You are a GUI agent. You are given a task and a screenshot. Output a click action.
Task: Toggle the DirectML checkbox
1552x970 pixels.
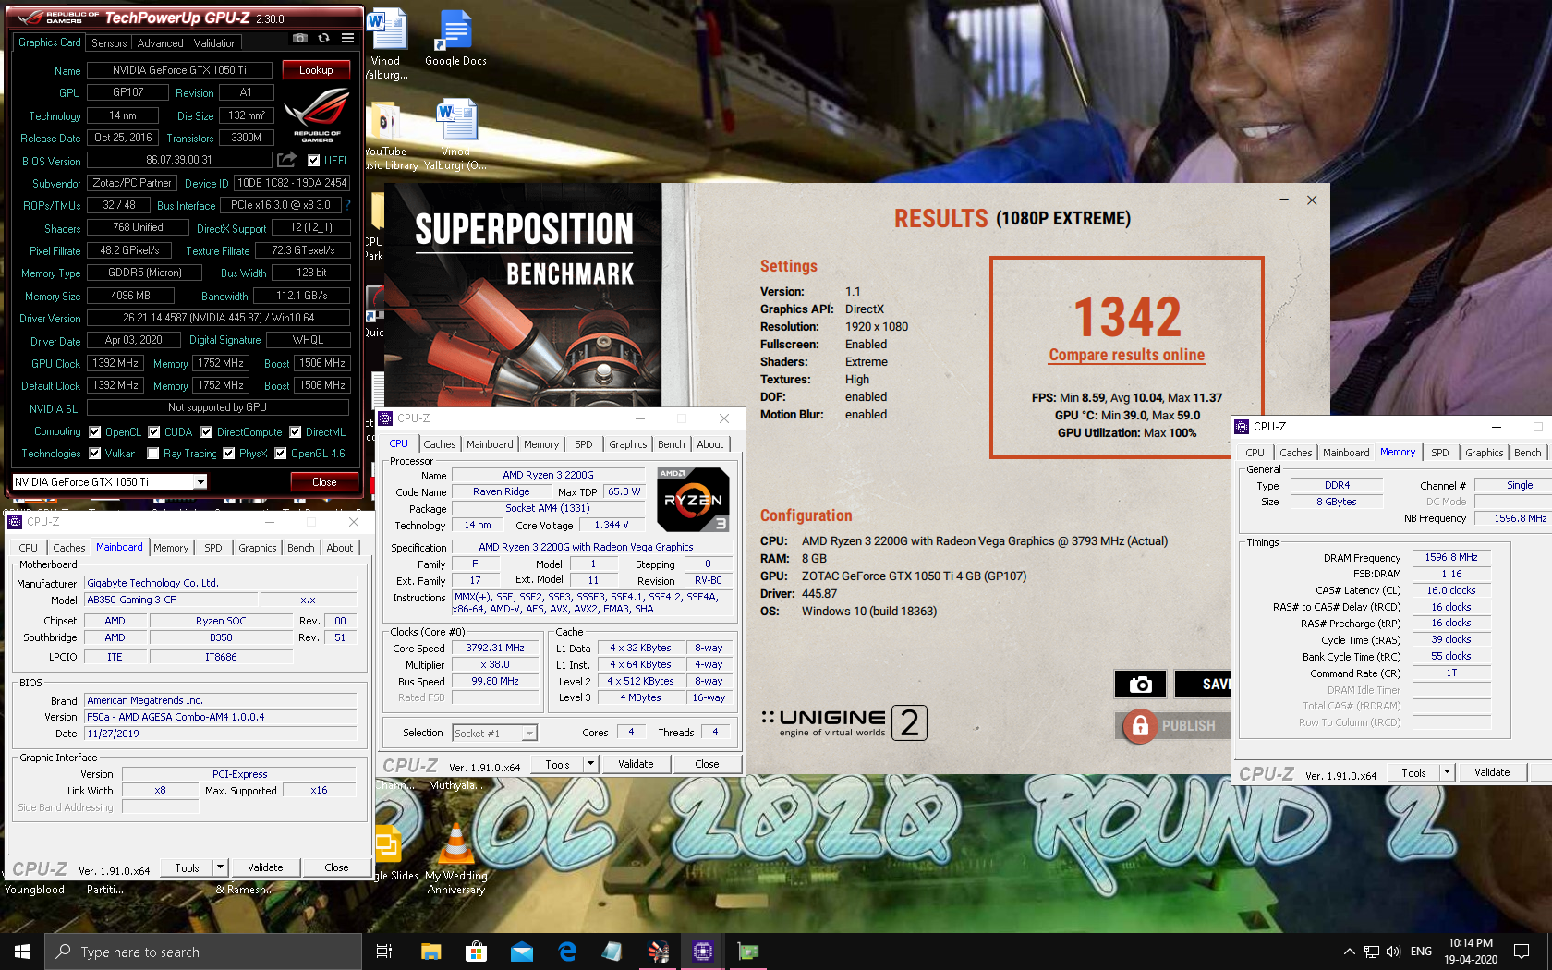(x=295, y=431)
